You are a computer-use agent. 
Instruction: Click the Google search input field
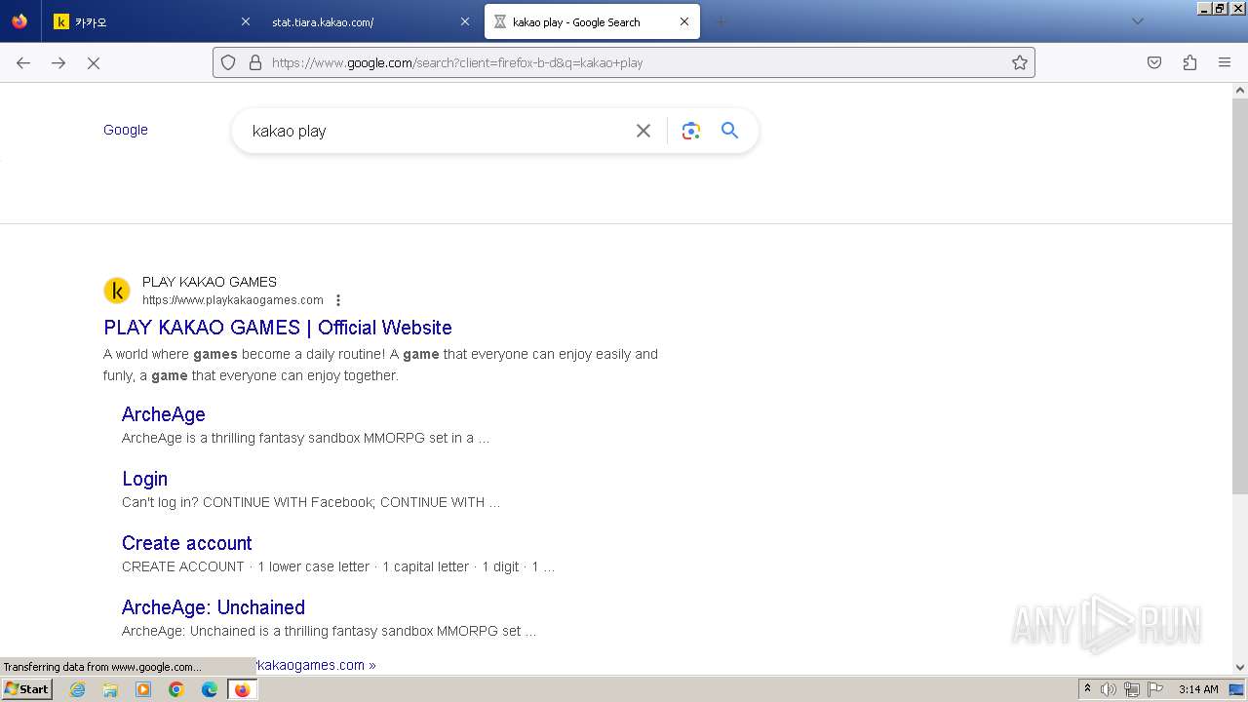[x=434, y=131]
